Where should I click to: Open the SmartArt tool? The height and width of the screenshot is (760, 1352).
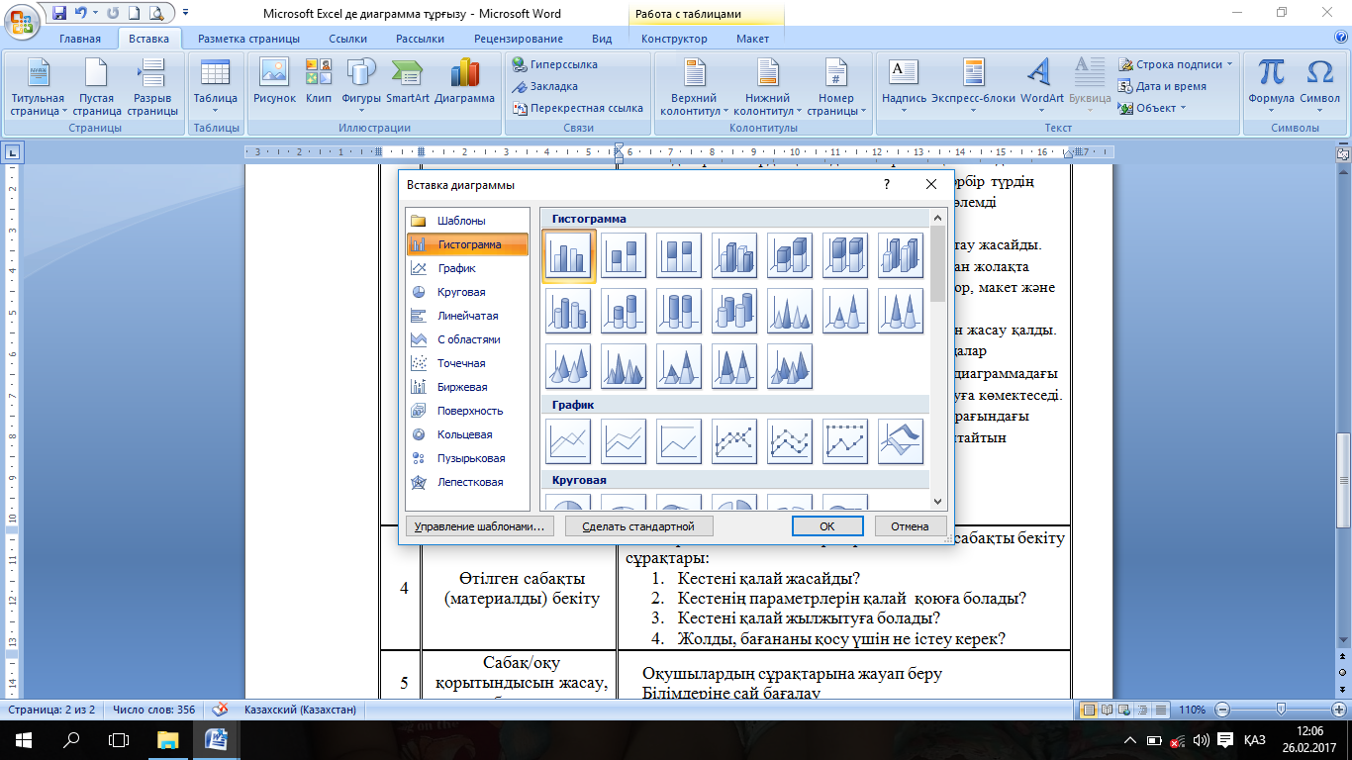(407, 82)
